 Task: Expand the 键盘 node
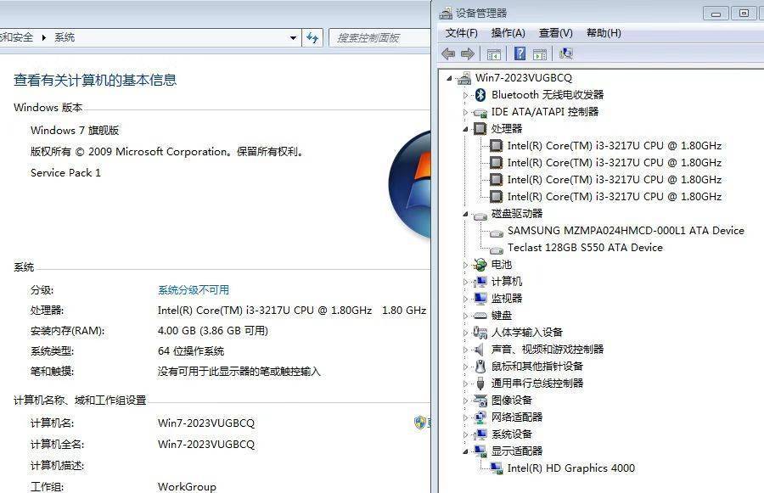tap(465, 316)
